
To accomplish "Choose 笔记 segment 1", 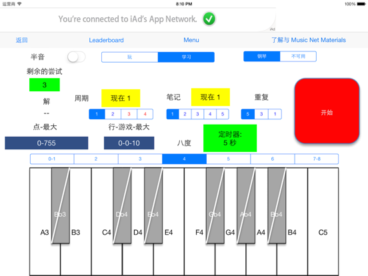I will tap(173, 114).
